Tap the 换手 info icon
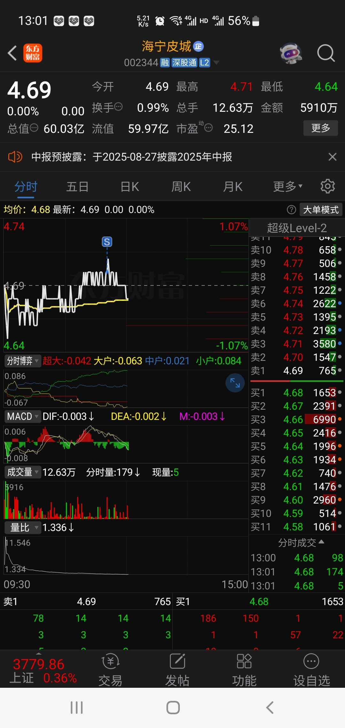This screenshot has width=345, height=728. (x=118, y=107)
